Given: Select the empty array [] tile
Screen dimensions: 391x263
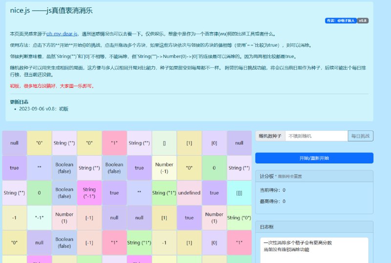Looking at the screenshot, I should click(x=164, y=143).
